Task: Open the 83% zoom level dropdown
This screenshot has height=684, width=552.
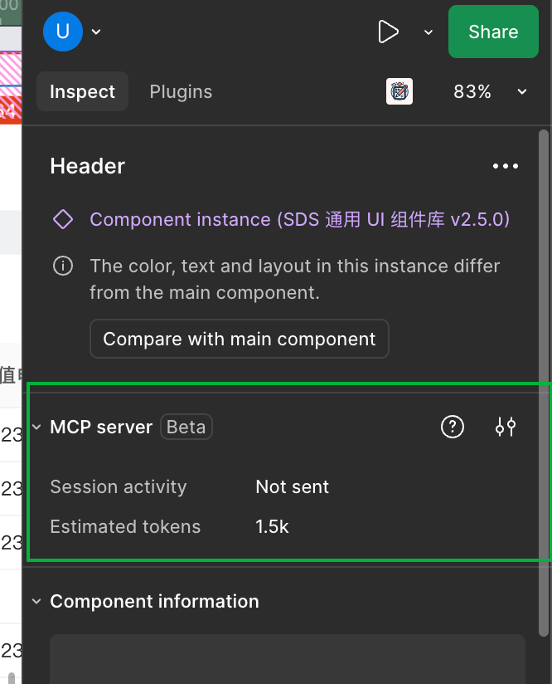Action: (490, 91)
